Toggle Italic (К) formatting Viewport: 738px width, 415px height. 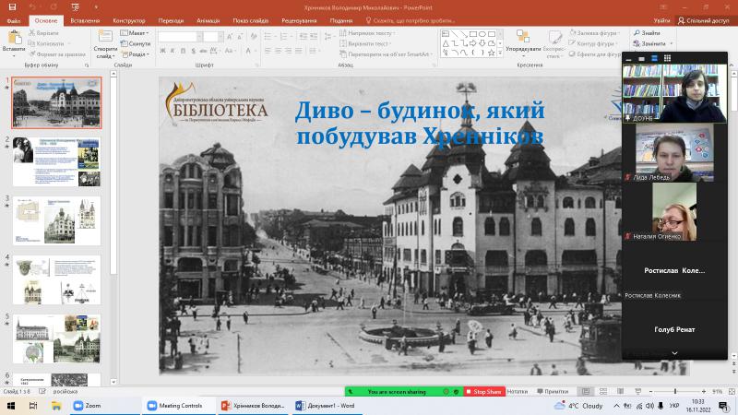click(173, 51)
